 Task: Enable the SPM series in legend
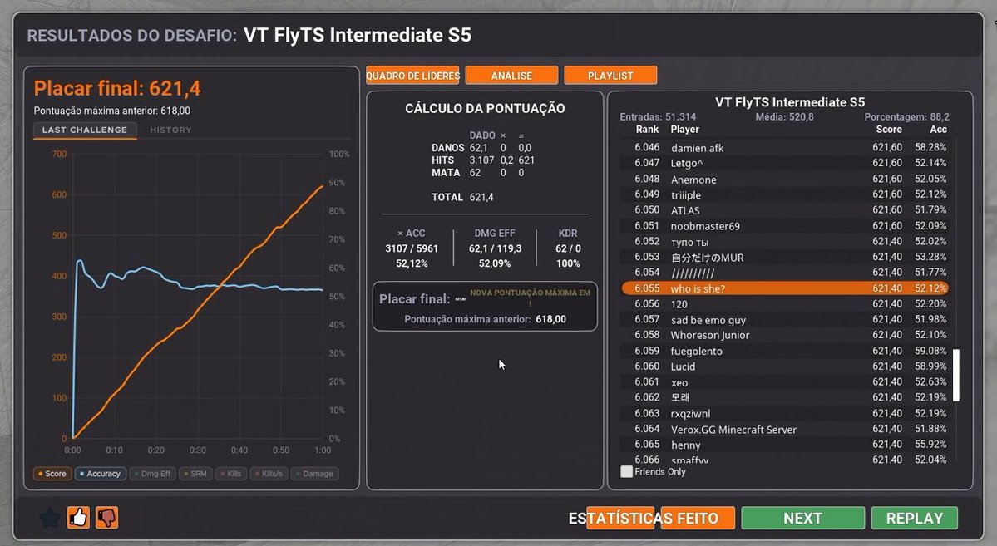tap(195, 474)
